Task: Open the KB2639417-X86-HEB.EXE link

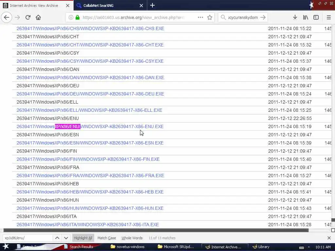Action: tap(90, 192)
